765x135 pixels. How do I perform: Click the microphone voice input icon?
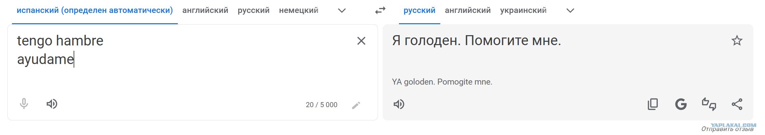24,104
